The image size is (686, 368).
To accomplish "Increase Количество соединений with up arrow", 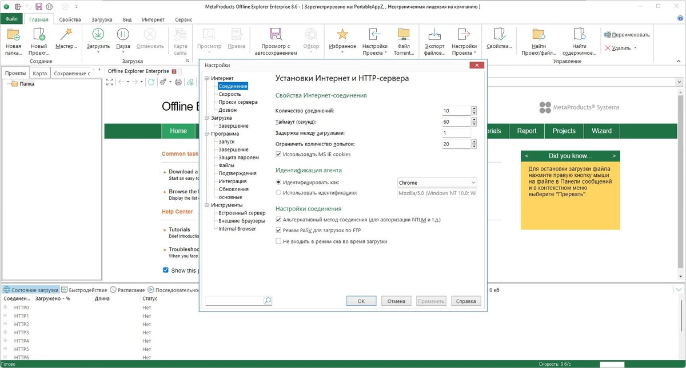I will [x=474, y=108].
